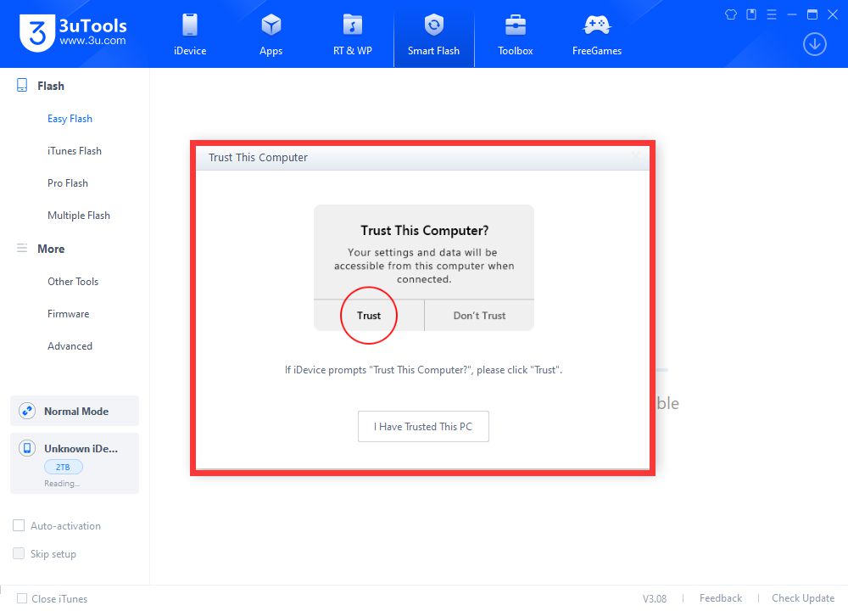
Task: Click the mini-window icon in title bar
Action: [751, 14]
